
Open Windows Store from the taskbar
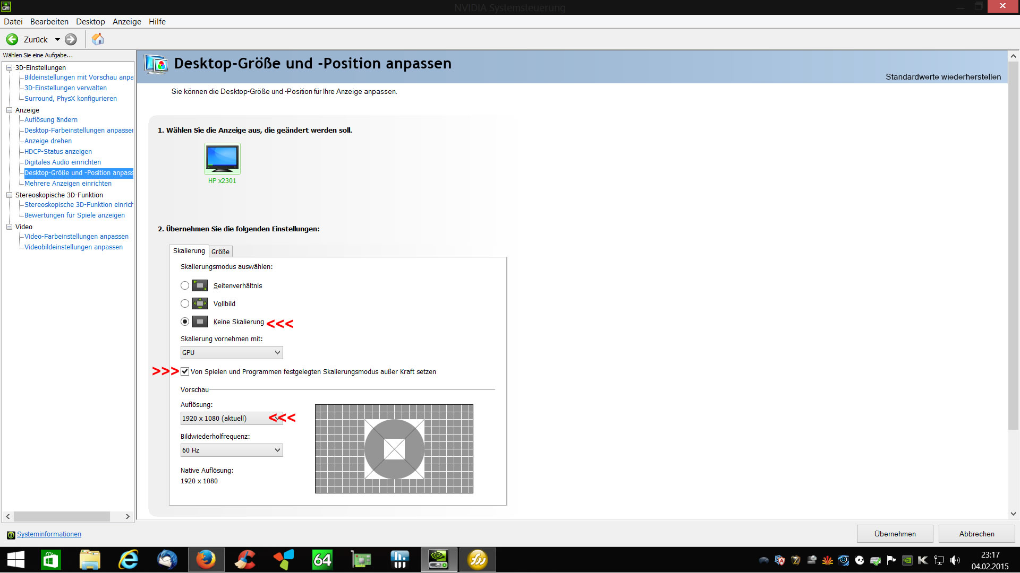51,560
